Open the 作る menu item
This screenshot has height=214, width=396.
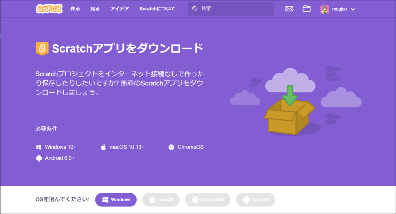coord(75,9)
